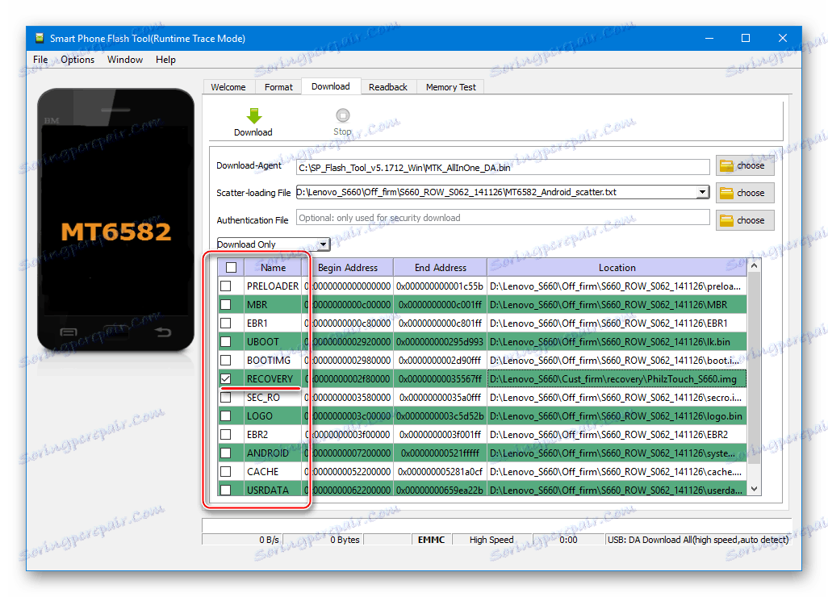828x597 pixels.
Task: Switch to the Memory Test tab
Action: point(450,86)
